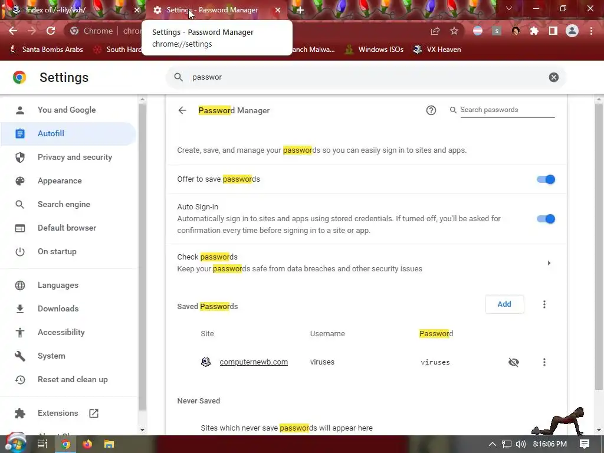Screen dimensions: 604x453
Task: Click the main page vertical scrollbar
Action: tap(599, 247)
